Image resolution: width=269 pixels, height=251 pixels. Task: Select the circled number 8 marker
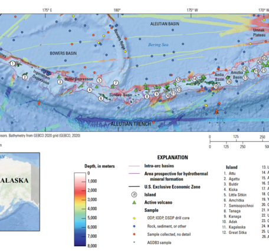point(147,97)
